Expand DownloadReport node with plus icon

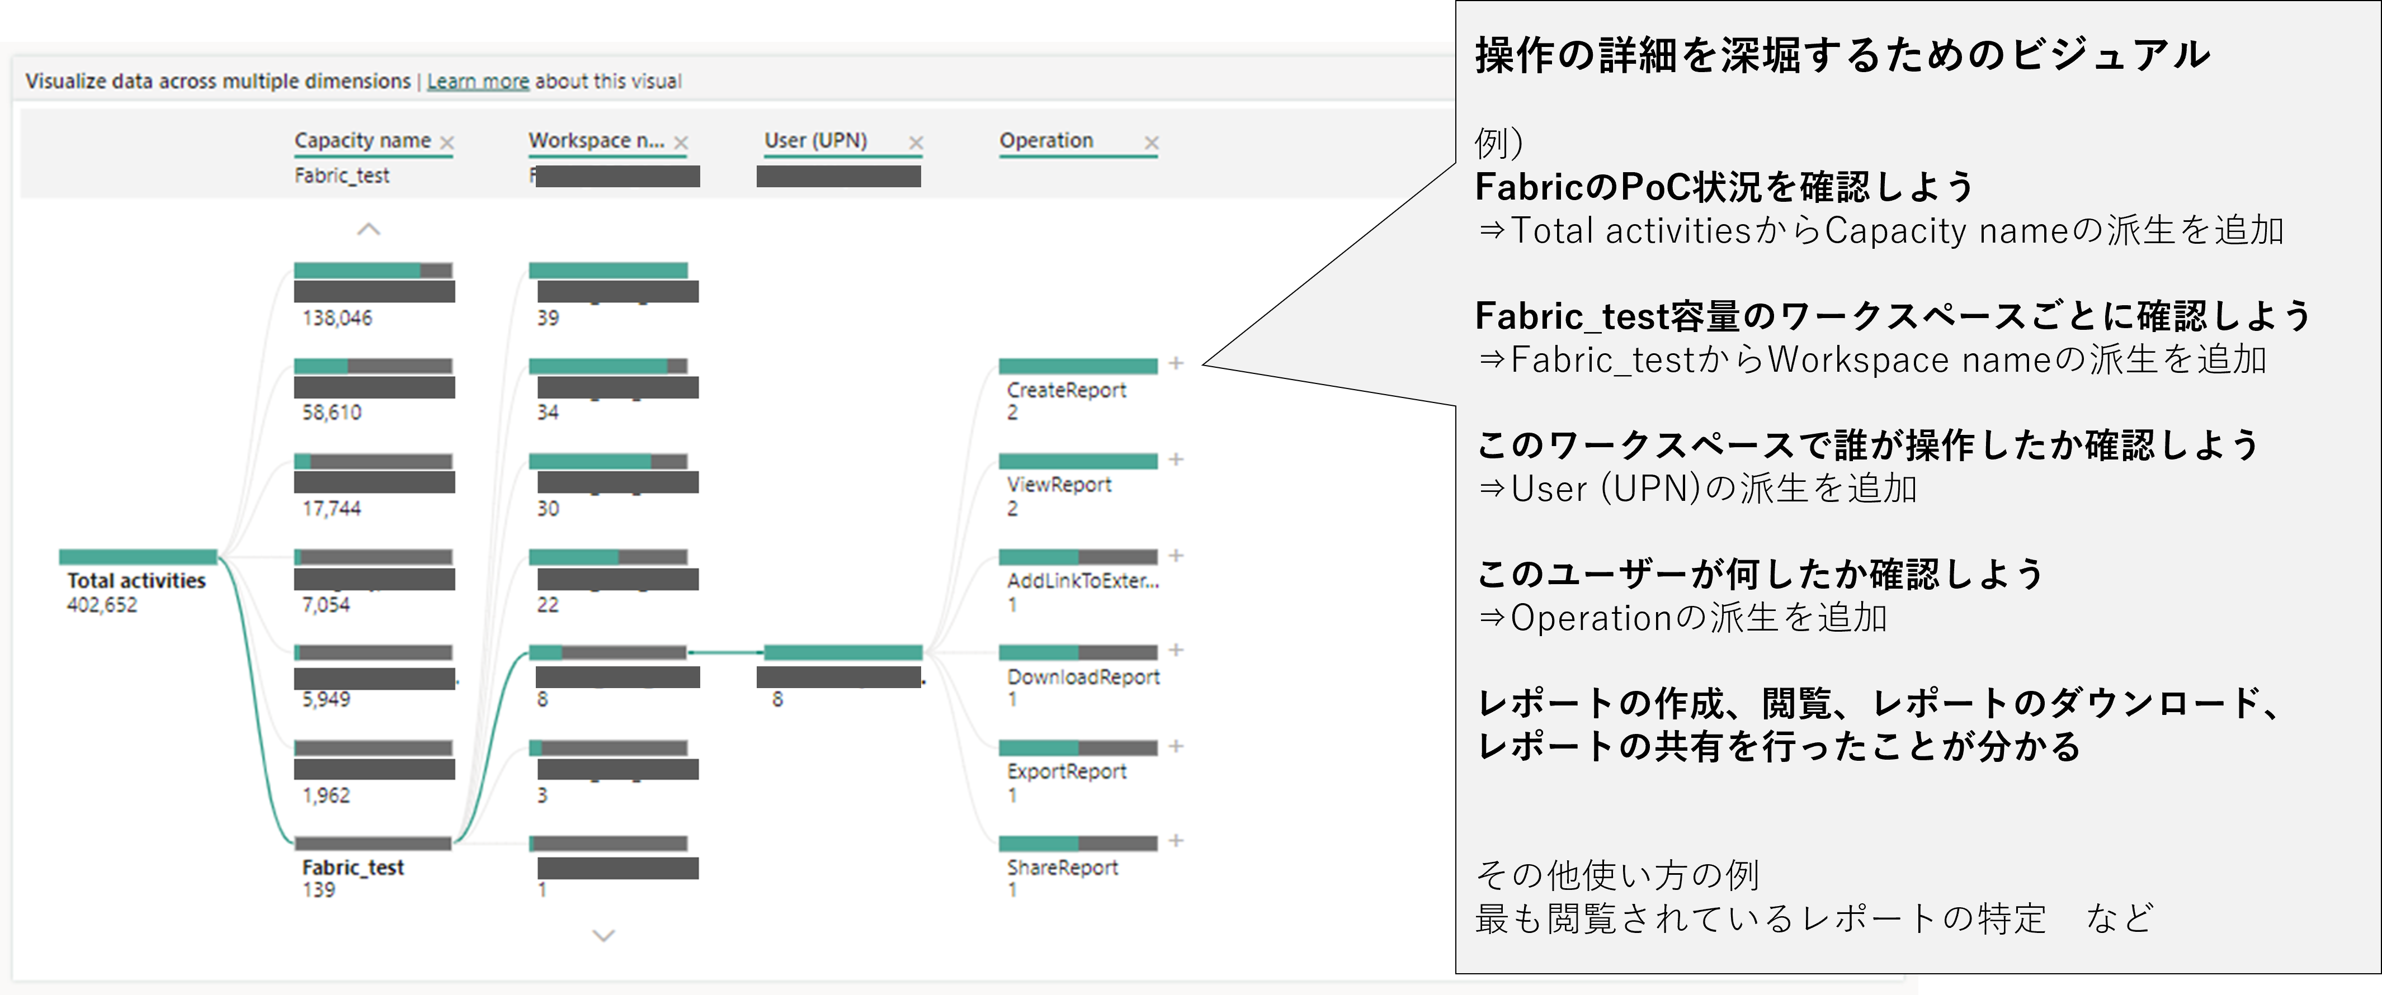(x=1175, y=651)
